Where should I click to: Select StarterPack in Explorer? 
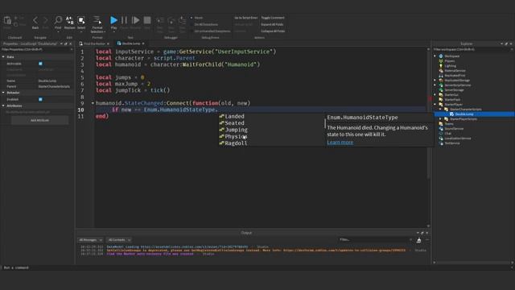point(452,100)
